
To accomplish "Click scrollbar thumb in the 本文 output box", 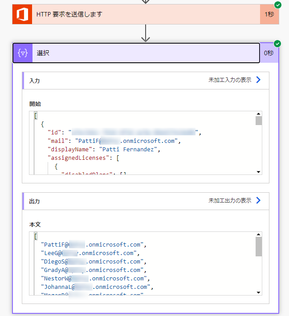I will (x=259, y=247).
